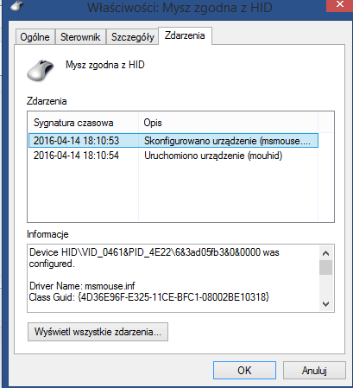Viewport: 353px width, 388px height.
Task: Open the Sterownik tab
Action: pos(80,37)
